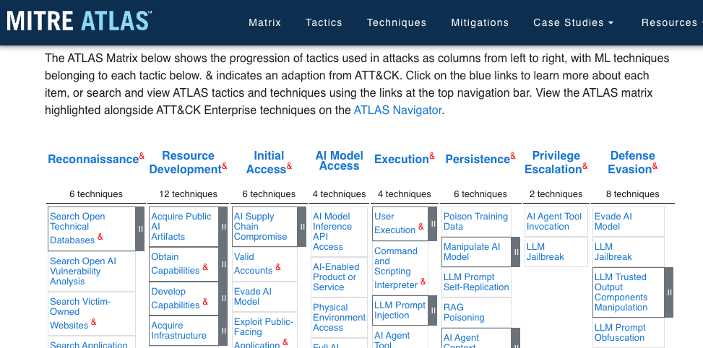Open Search Open Technical Databases technique

pos(77,228)
